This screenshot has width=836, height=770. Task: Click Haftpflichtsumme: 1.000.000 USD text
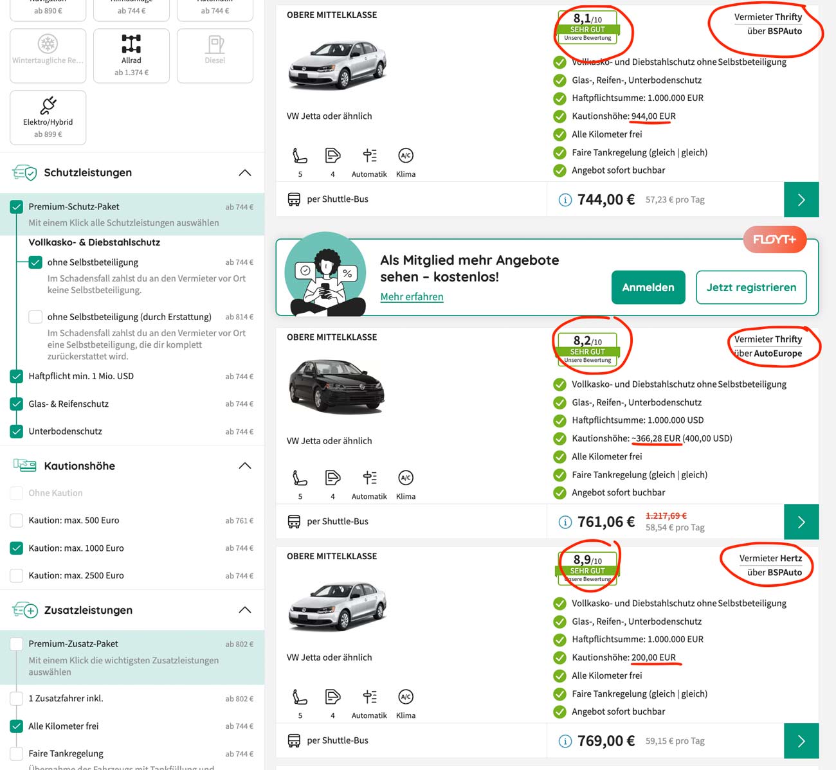638,420
